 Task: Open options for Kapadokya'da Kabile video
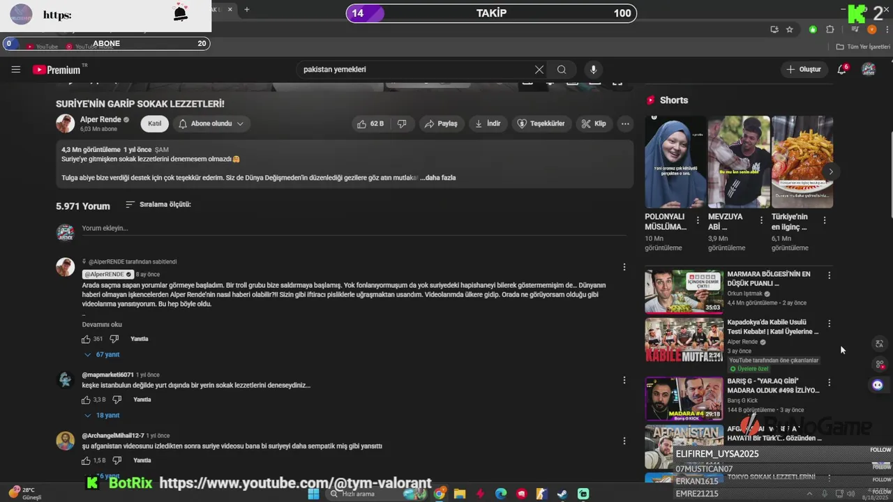point(830,324)
